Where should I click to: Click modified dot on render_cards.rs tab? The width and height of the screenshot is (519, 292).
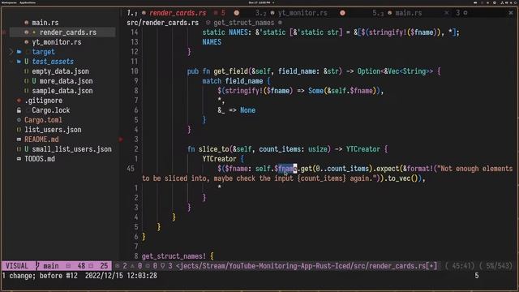[x=236, y=13]
